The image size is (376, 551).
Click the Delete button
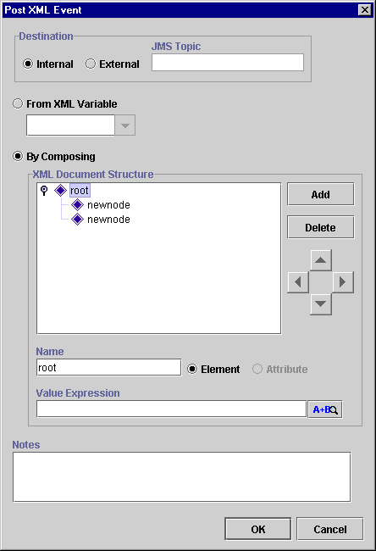click(320, 227)
